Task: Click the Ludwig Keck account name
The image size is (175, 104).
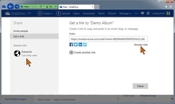Action: (x=159, y=13)
